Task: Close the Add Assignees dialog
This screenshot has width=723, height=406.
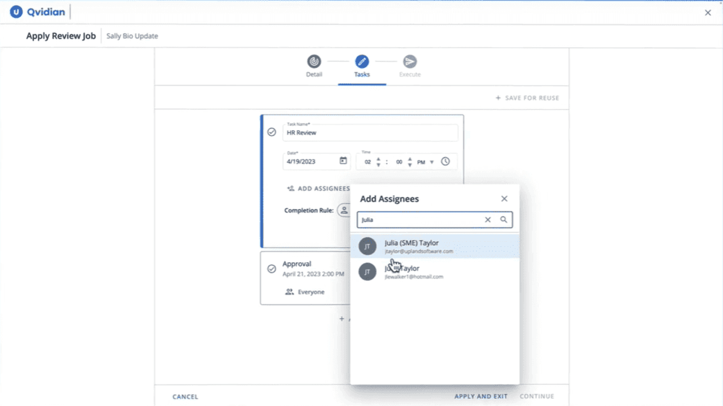Action: 504,198
